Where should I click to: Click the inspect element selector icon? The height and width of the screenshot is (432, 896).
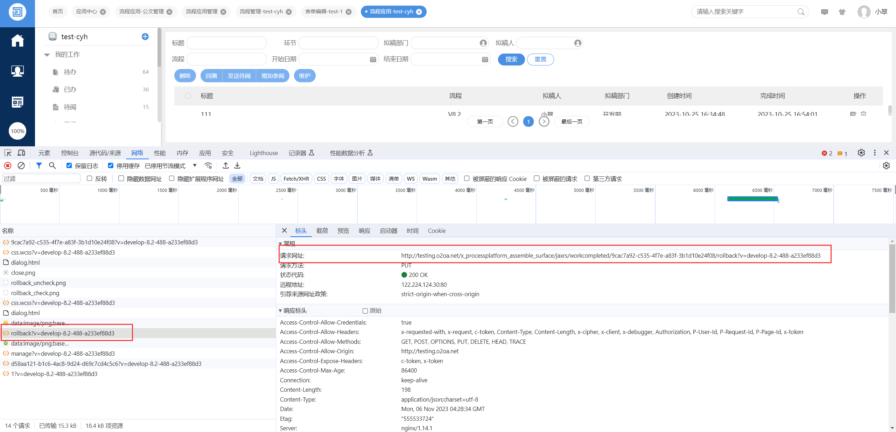click(8, 153)
